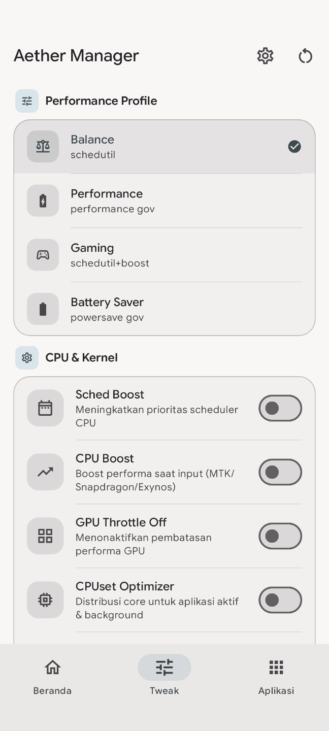329x731 pixels.
Task: Enable GPU Throttle Off
Action: (280, 536)
